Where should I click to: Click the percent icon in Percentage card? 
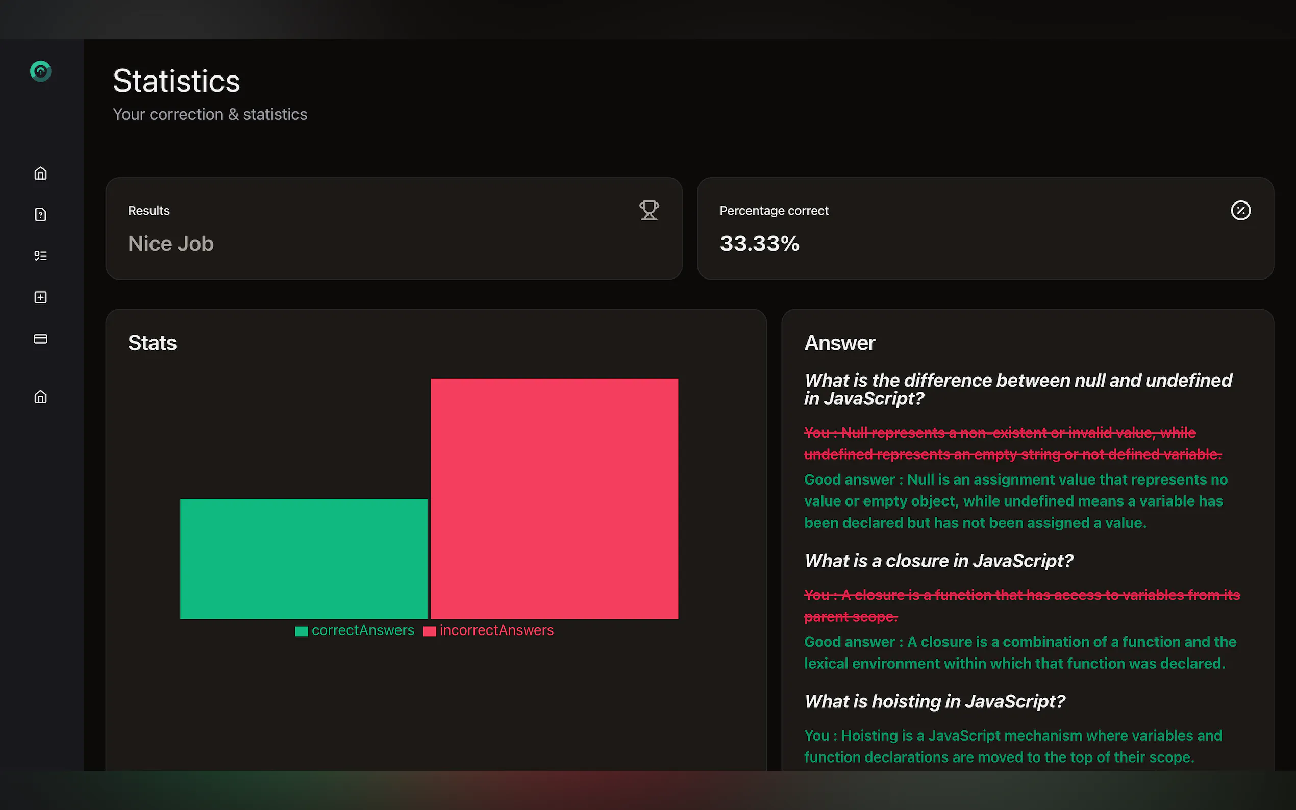click(x=1240, y=211)
